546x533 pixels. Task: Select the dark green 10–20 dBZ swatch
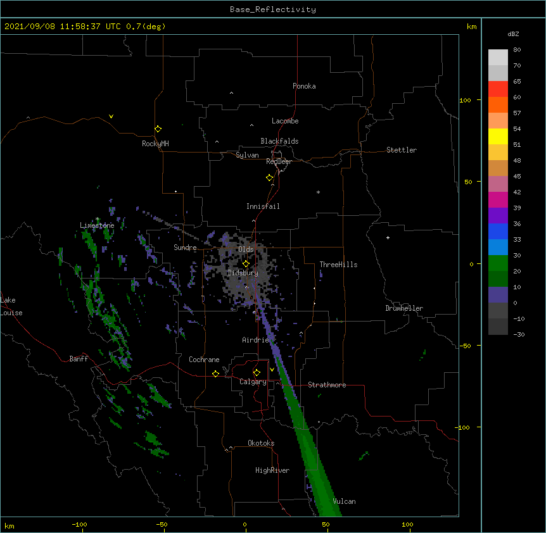(498, 279)
